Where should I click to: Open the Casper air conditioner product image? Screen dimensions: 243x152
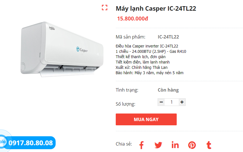62,49
